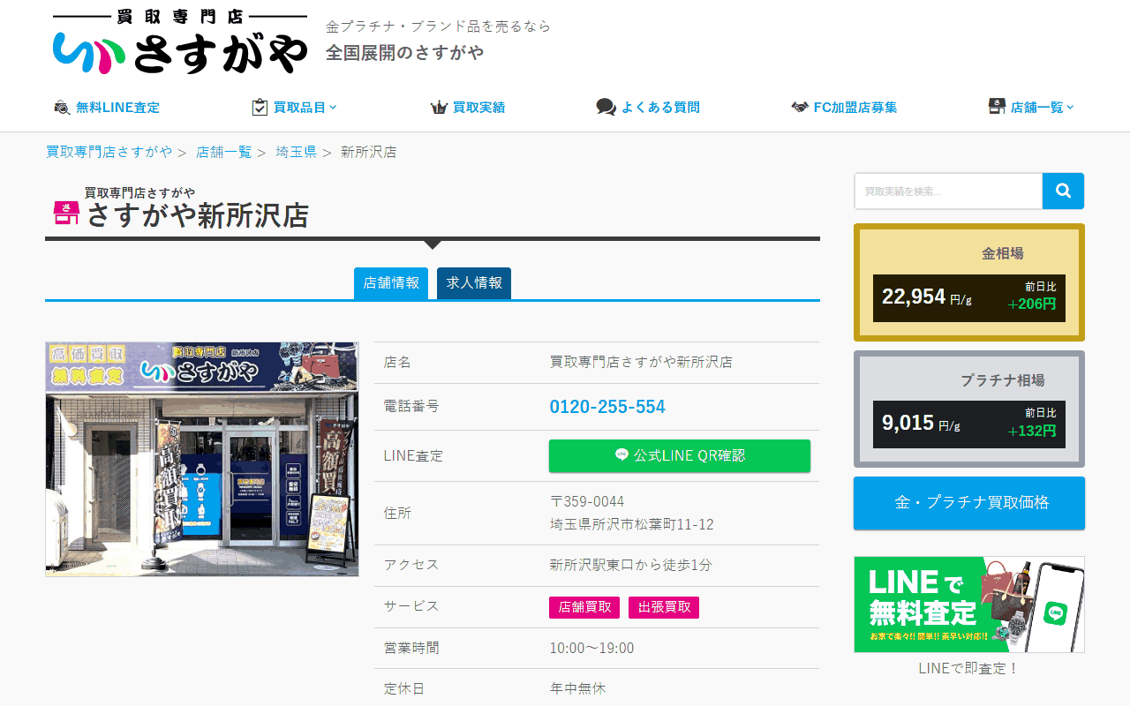
Task: Select the 出張買取 service tag
Action: (x=664, y=607)
